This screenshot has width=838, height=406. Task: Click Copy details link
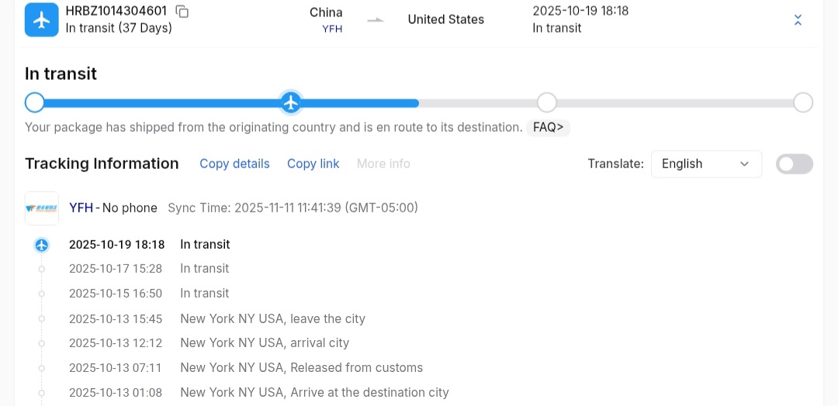coord(234,163)
